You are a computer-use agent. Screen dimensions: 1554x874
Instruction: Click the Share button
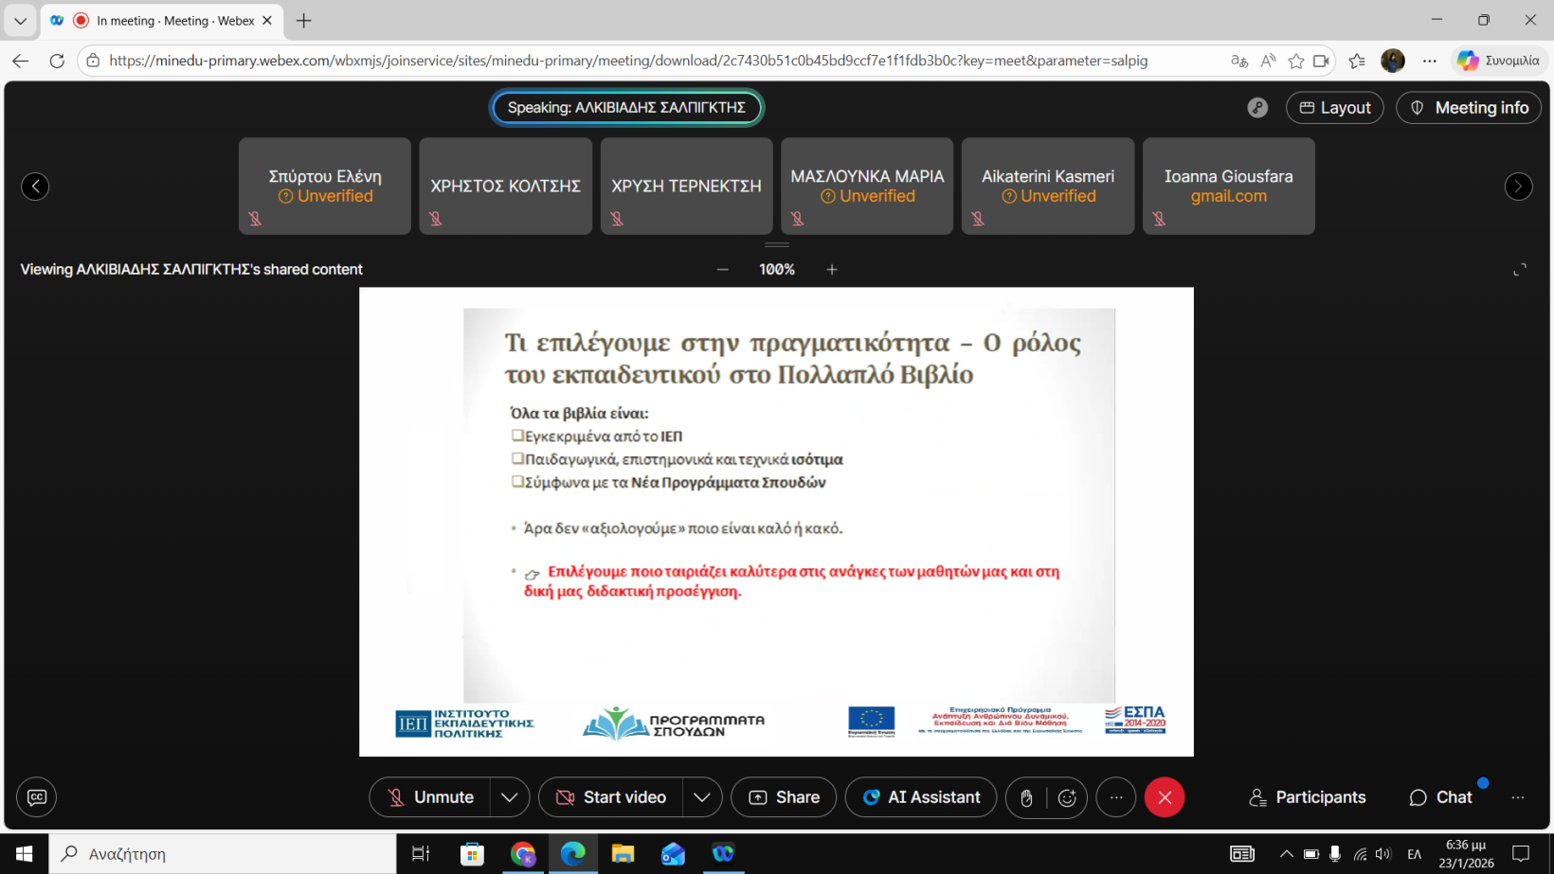(x=784, y=797)
